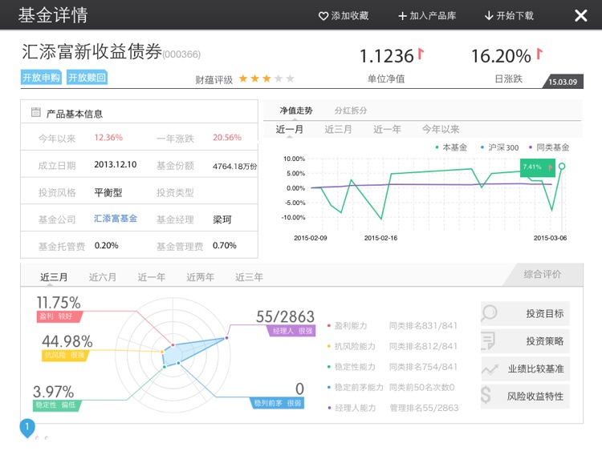Click the circular endpoint marker on chart
Screen dimensions: 602x451
562,167
